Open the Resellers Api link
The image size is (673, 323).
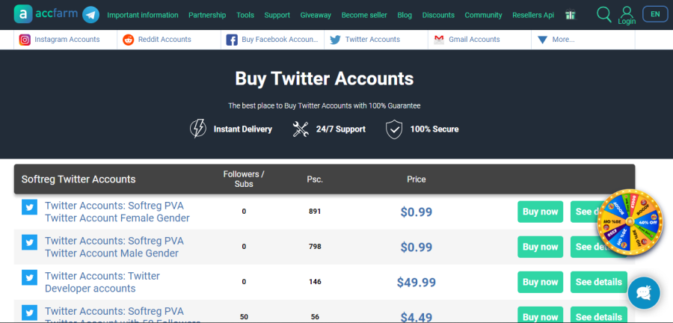(x=533, y=15)
